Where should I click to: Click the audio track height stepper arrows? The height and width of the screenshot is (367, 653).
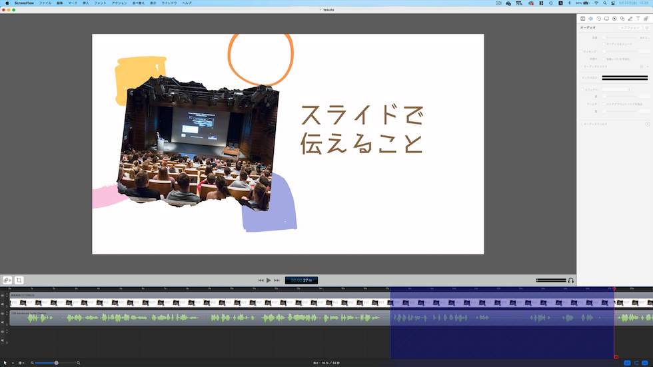coord(7,314)
